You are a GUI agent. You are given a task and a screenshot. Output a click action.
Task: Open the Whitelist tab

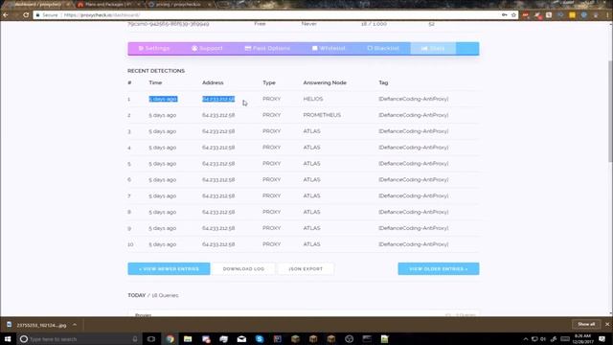[329, 49]
